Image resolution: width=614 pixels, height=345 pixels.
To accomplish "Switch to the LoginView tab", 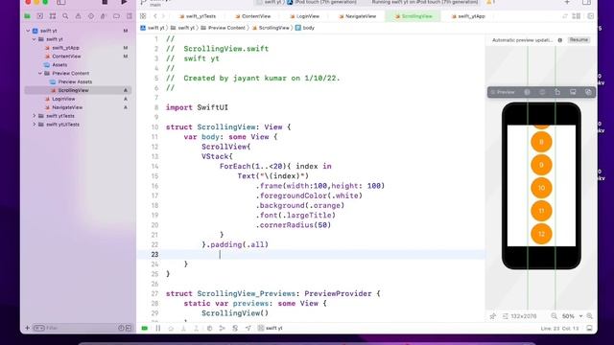I will tap(305, 16).
